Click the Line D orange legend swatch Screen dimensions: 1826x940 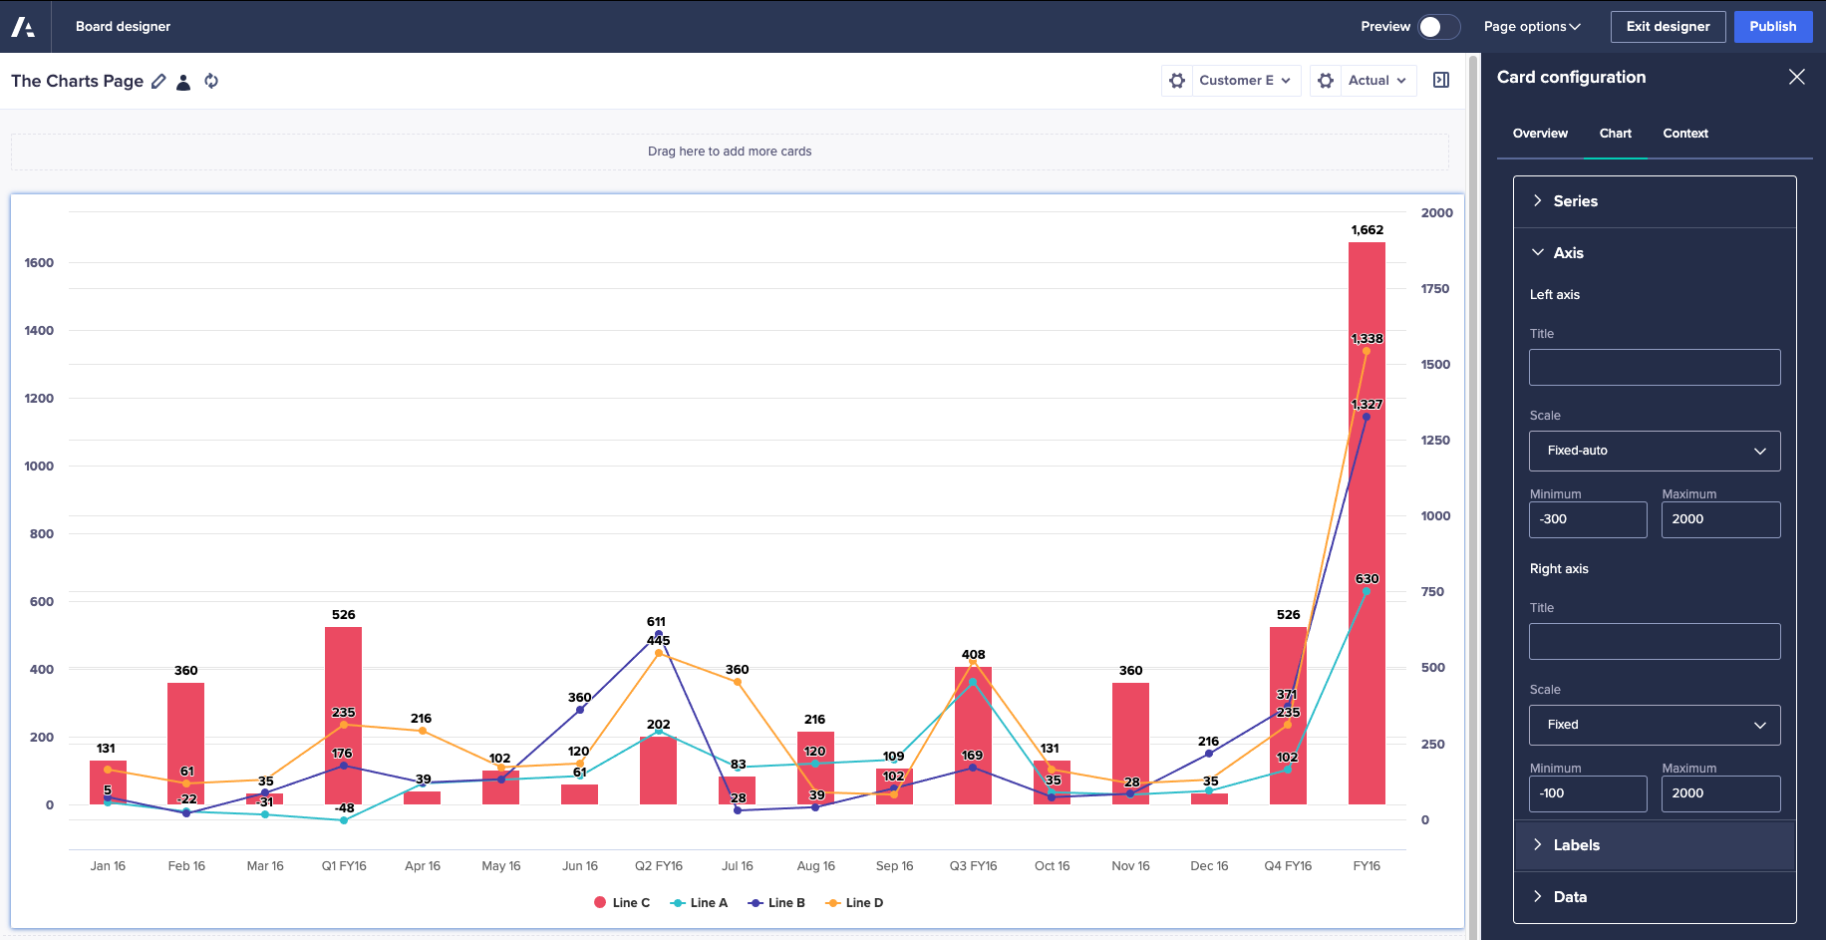(x=833, y=902)
